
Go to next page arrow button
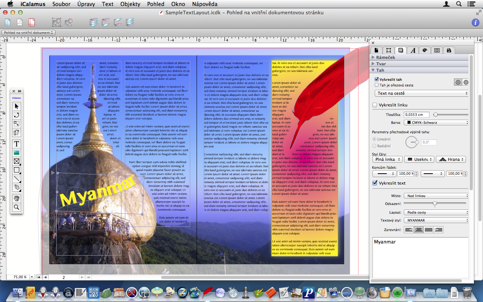pyautogui.click(x=82, y=277)
